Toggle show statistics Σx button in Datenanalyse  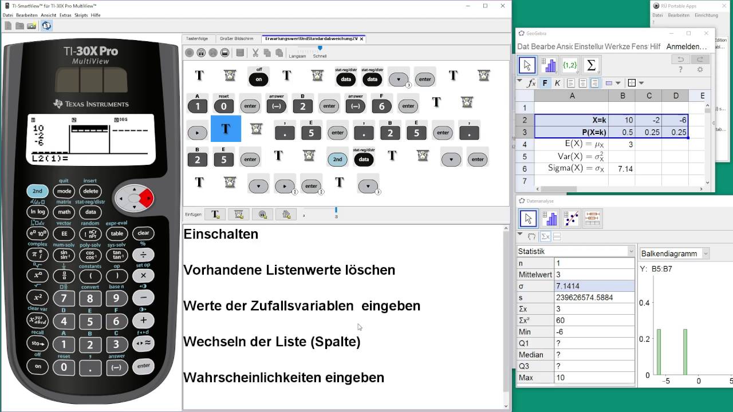(x=545, y=236)
